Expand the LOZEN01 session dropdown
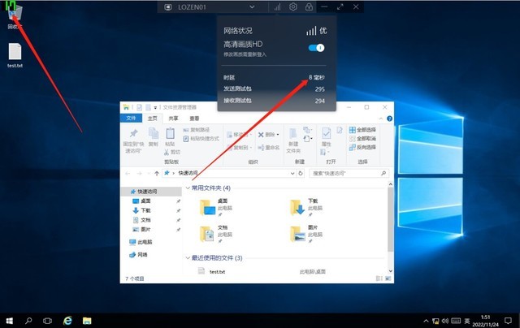520x328 pixels. 257,6
